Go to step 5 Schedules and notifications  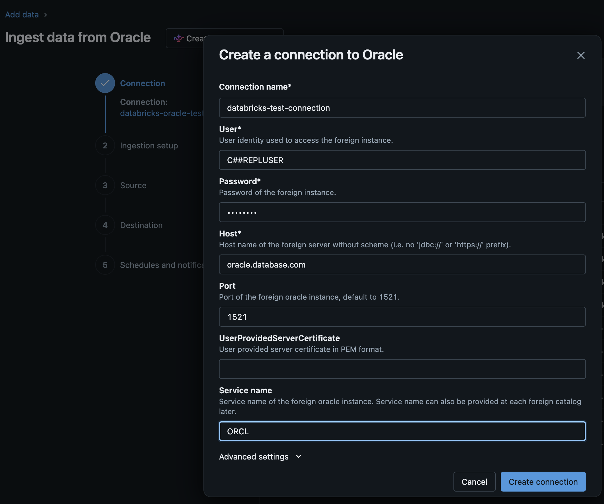tap(162, 265)
